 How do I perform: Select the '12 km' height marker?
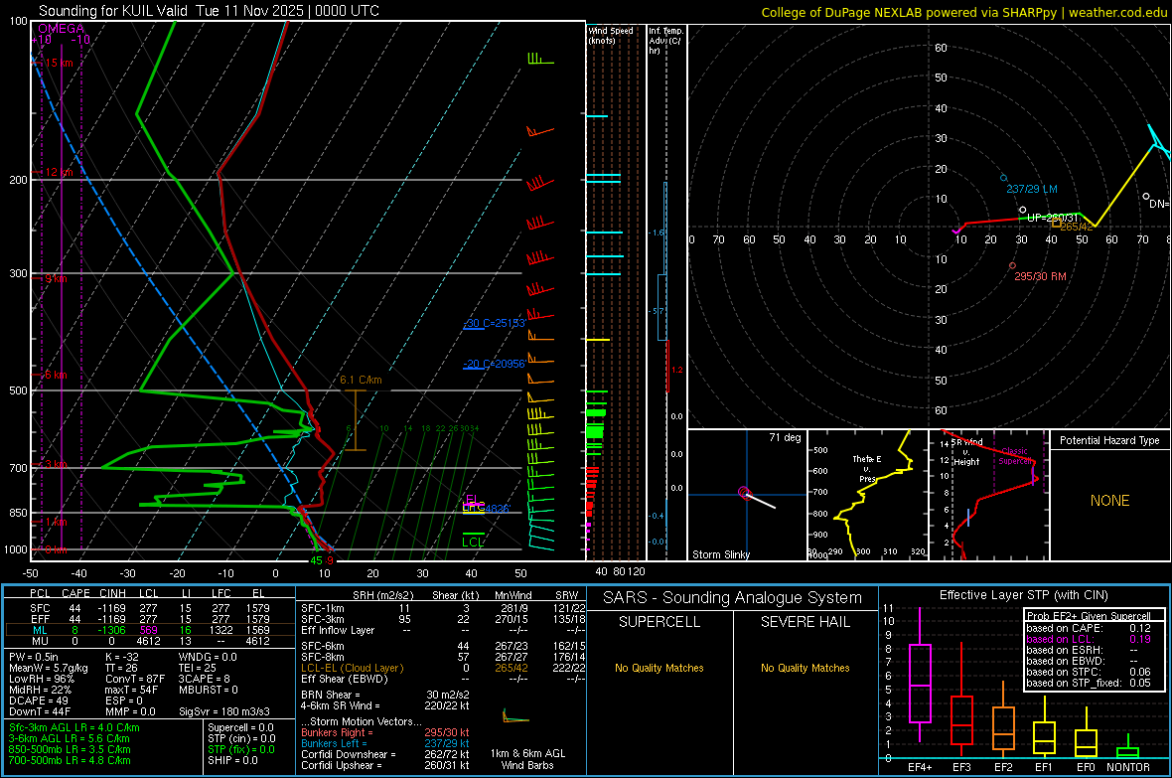click(x=59, y=172)
